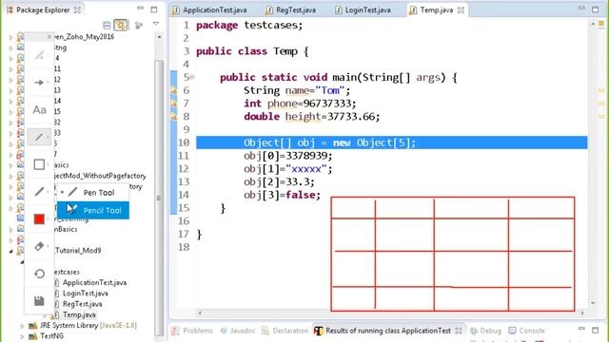This screenshot has width=609, height=342.
Task: Choose Pencil Tool from the flyout menu
Action: (x=93, y=210)
